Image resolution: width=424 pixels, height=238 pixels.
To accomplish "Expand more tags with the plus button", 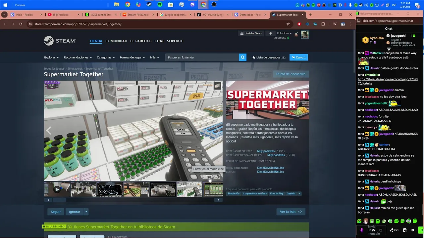I will pyautogui.click(x=299, y=193).
